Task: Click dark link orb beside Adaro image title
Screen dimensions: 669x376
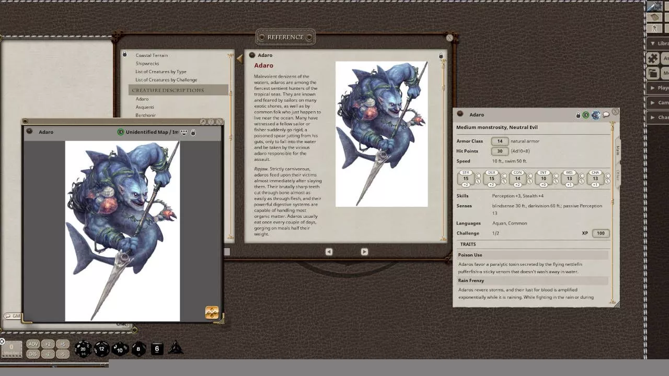Action: (x=30, y=132)
